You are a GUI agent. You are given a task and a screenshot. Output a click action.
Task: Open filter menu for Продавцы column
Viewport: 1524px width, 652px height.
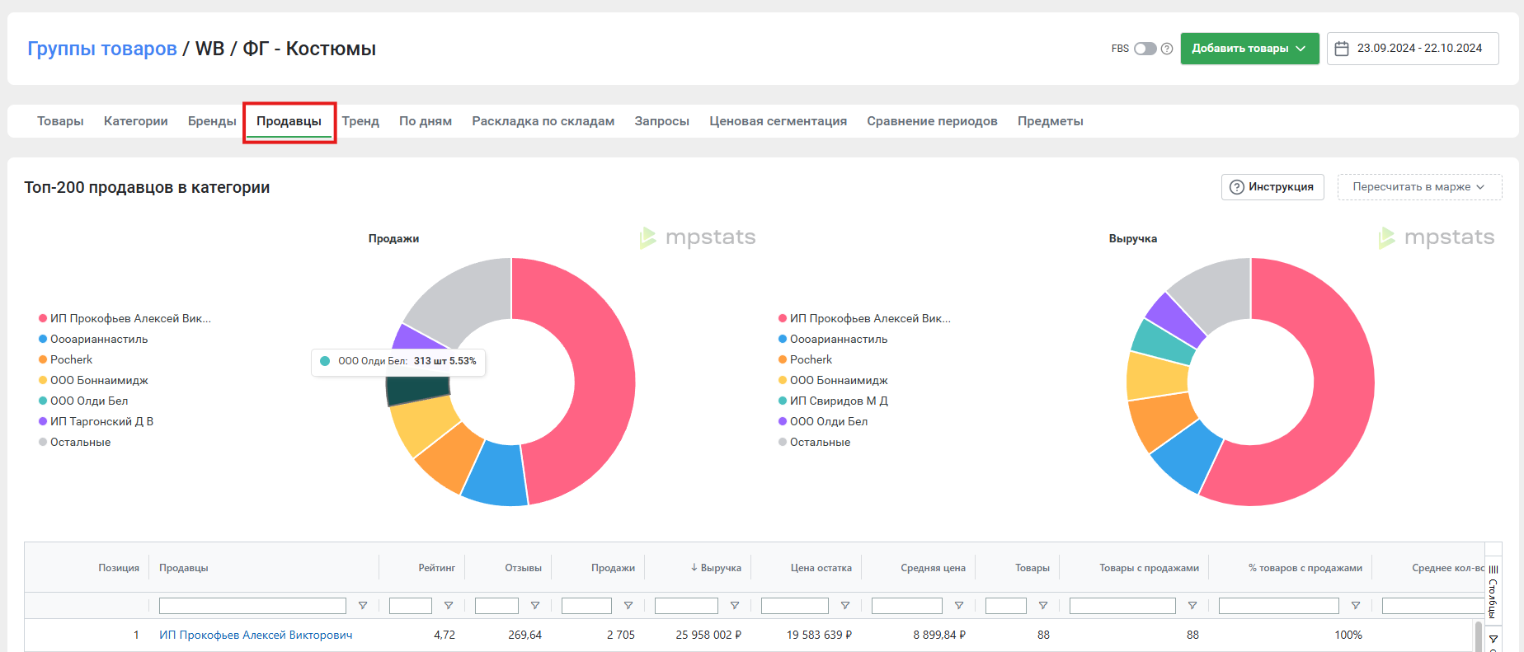[362, 606]
